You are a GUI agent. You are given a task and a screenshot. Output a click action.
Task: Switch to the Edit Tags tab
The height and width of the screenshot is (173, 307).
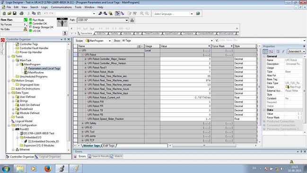pos(109,146)
